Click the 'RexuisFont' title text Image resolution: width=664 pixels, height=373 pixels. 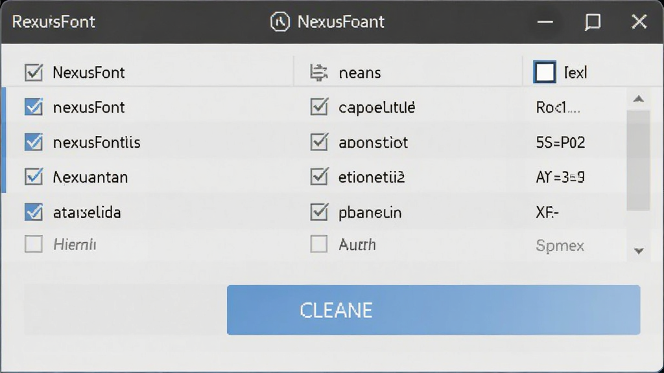[53, 21]
